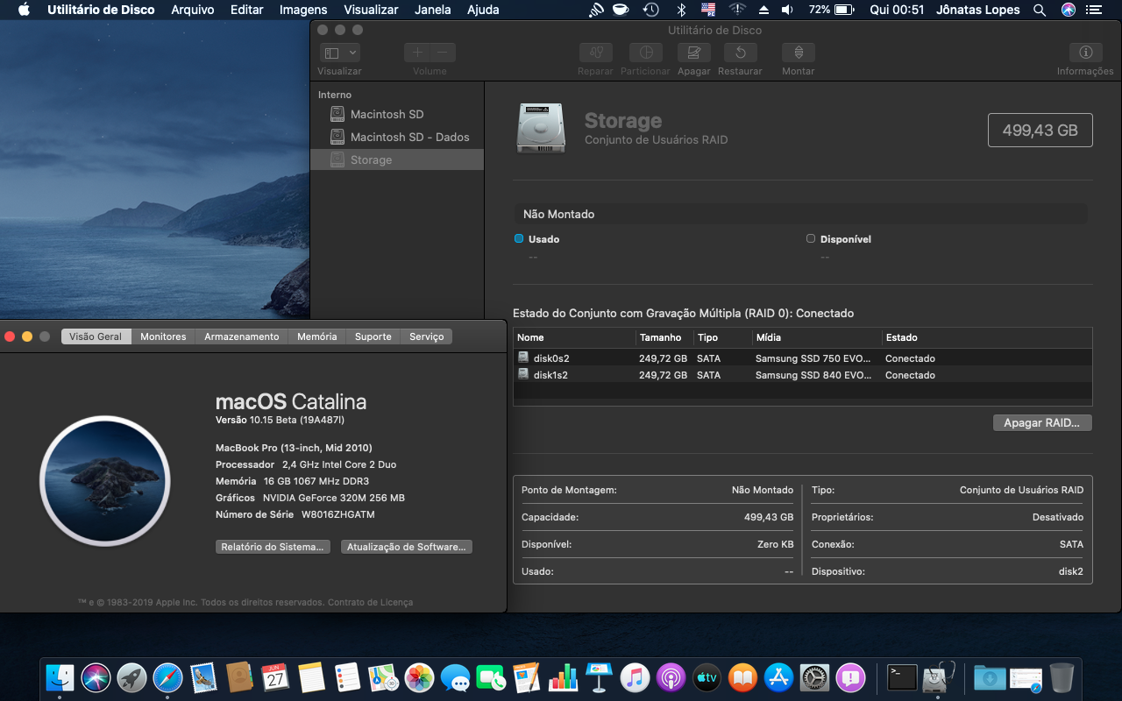The height and width of the screenshot is (701, 1122).
Task: Click the Tamanho column header
Action: pos(661,337)
